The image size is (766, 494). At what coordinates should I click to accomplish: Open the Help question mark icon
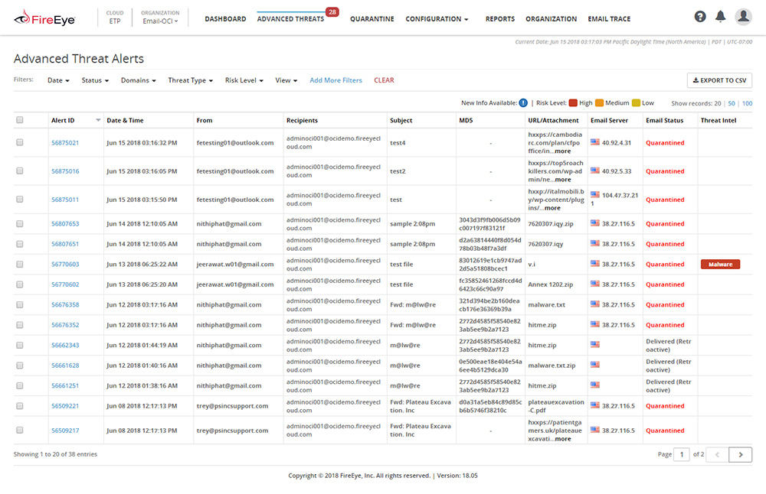point(699,16)
